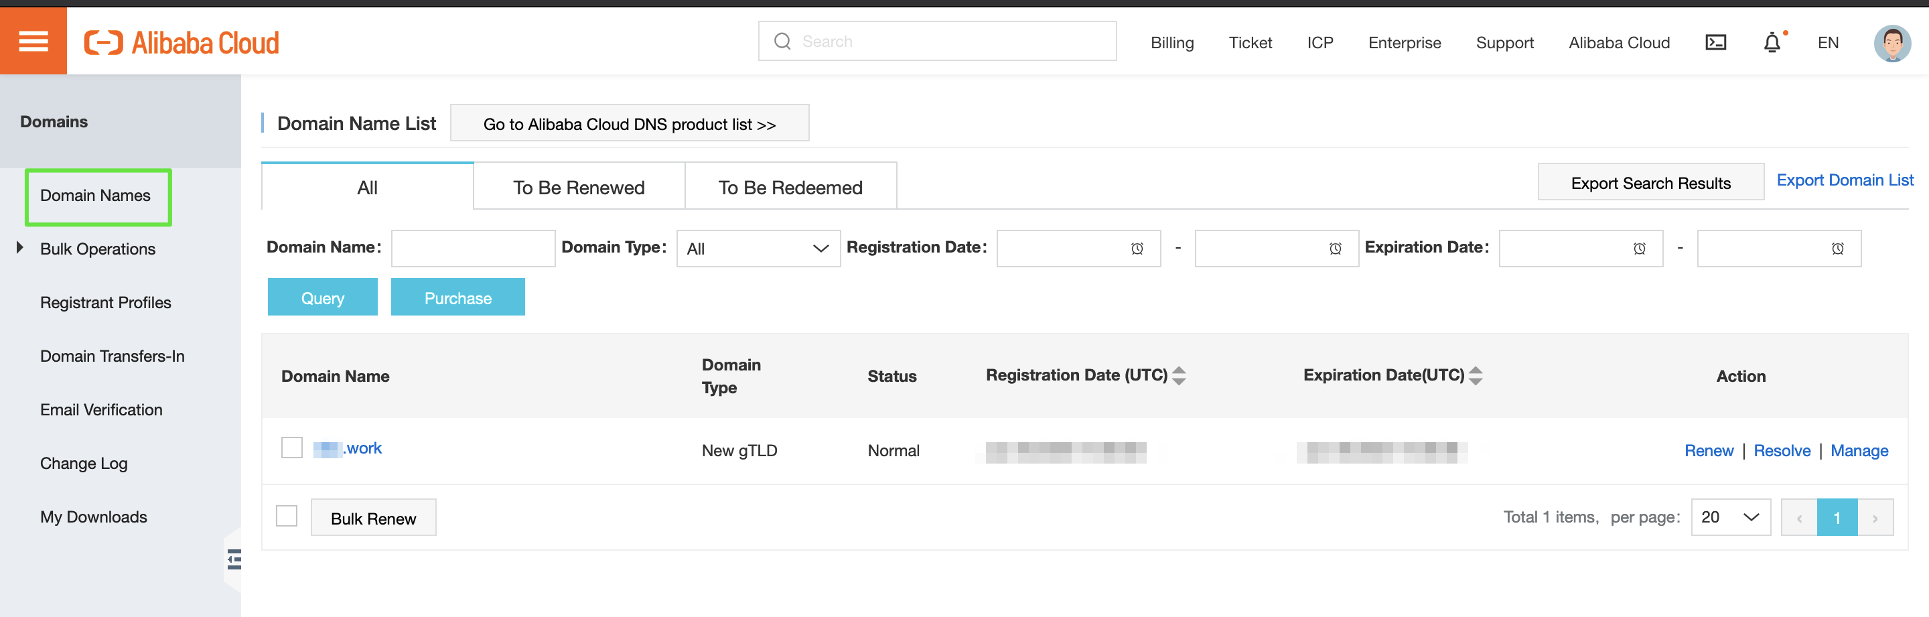The image size is (1929, 617).
Task: Switch to the To Be Redeemed tab
Action: tap(790, 187)
